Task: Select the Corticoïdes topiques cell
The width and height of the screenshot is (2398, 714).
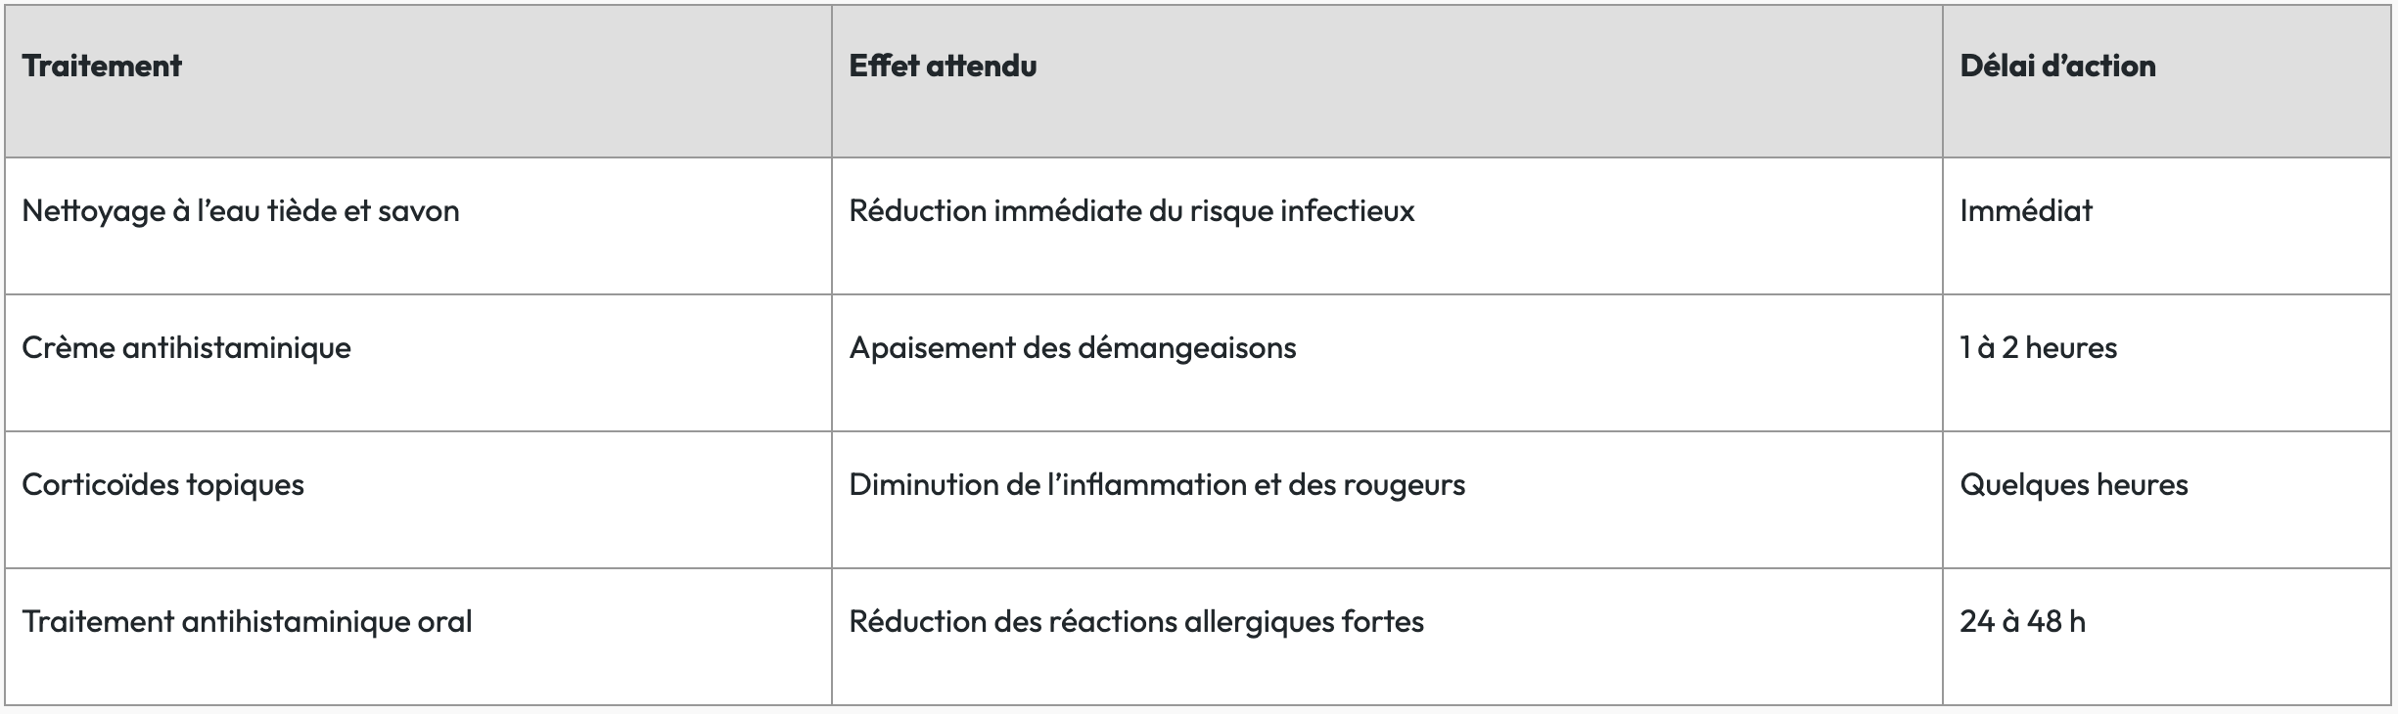Action: 162,484
